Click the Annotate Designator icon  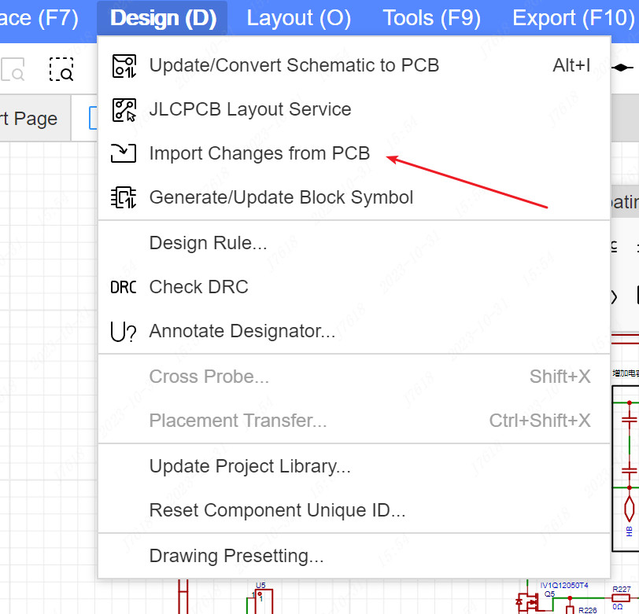tap(124, 331)
